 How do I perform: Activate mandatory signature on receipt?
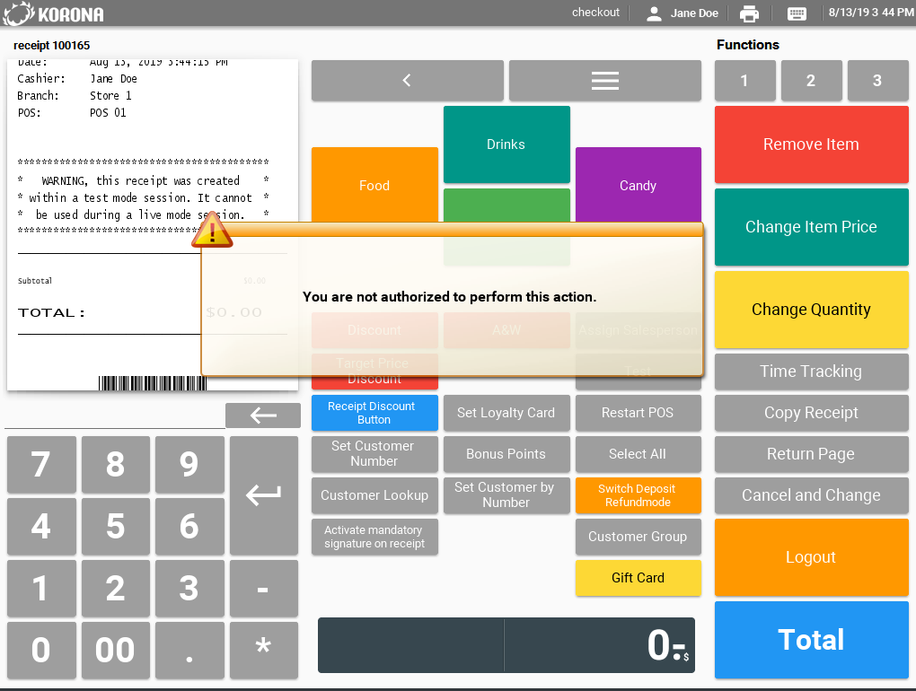[374, 537]
